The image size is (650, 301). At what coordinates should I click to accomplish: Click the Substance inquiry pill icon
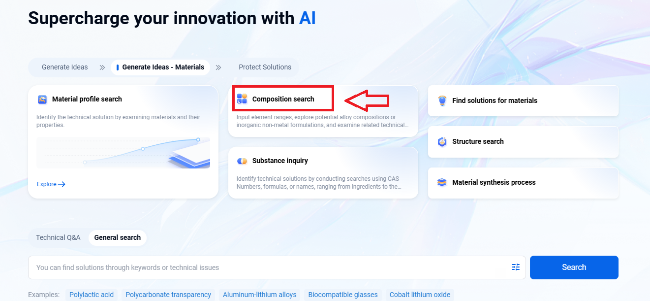pos(242,161)
